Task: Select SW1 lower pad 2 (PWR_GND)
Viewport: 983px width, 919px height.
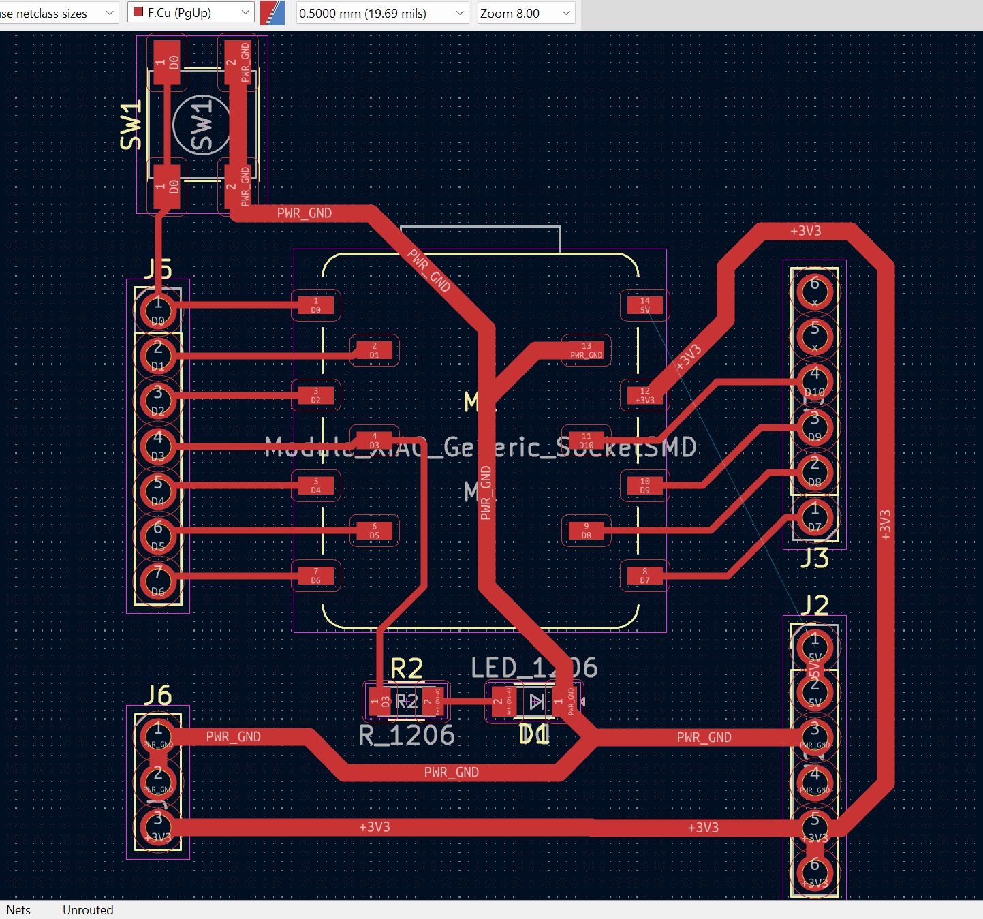Action: tap(237, 185)
